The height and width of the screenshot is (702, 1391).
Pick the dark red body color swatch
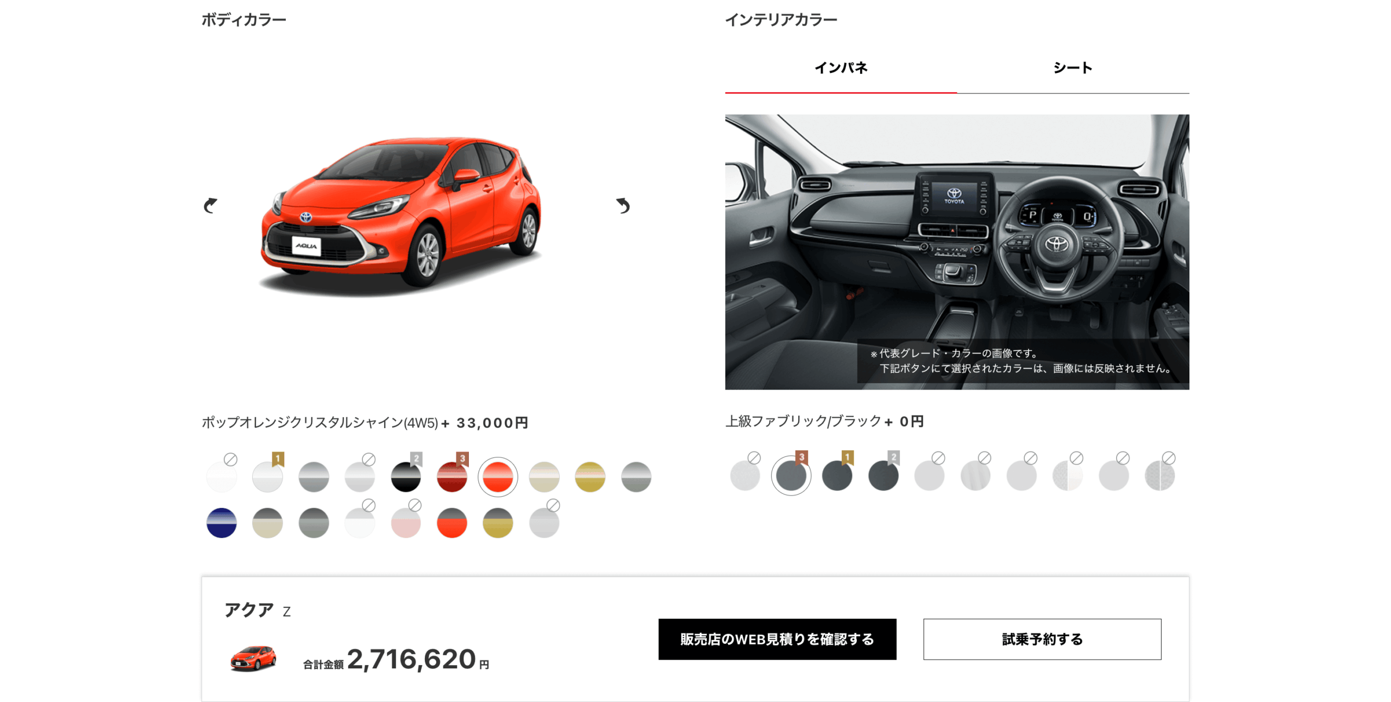[452, 477]
